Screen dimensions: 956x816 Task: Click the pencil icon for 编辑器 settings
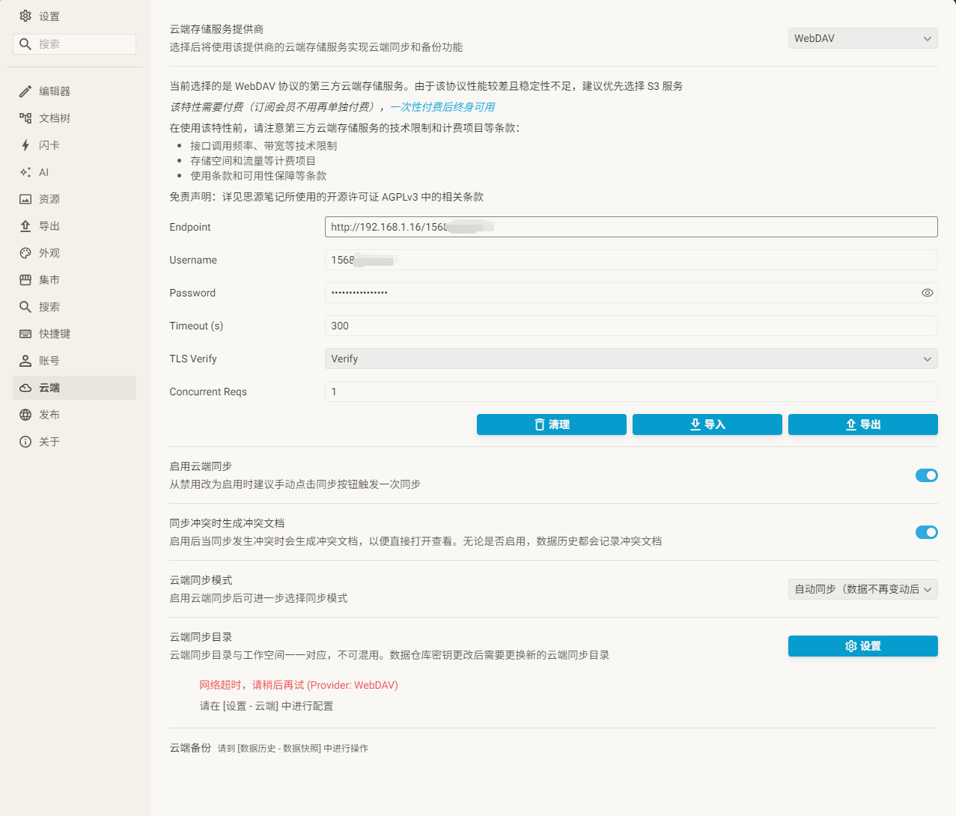[x=25, y=91]
